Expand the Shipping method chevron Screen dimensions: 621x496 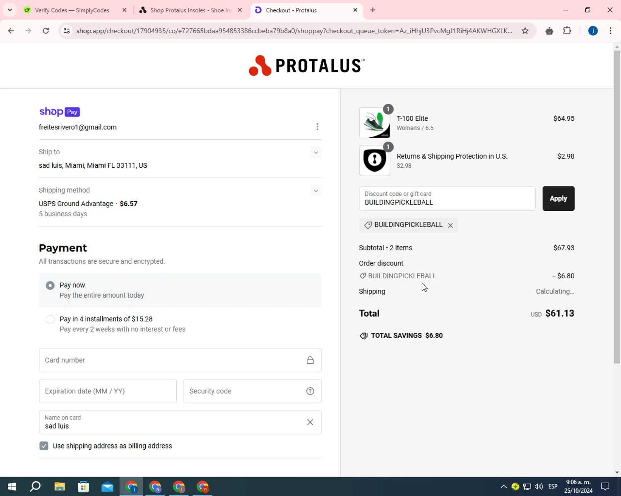click(316, 191)
